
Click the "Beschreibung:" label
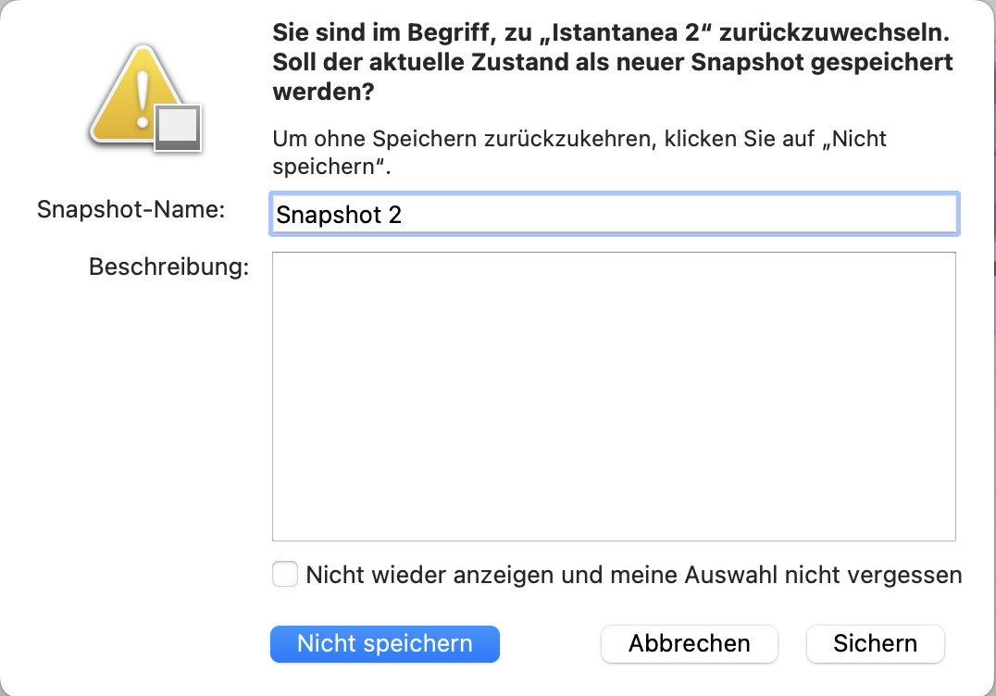click(x=168, y=267)
